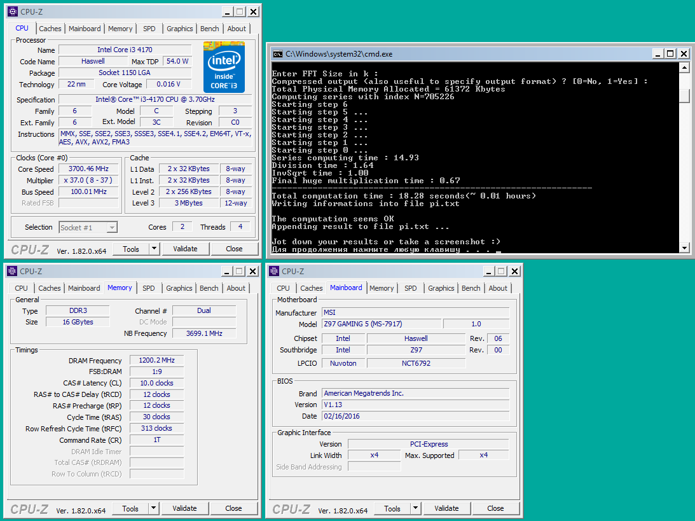
Task: Click Validate button in Mainboard window
Action: pos(446,508)
